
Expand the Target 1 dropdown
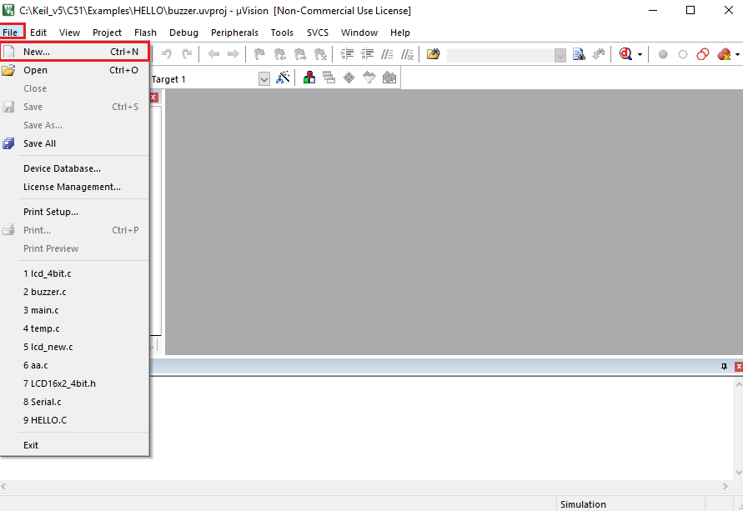pyautogui.click(x=264, y=78)
